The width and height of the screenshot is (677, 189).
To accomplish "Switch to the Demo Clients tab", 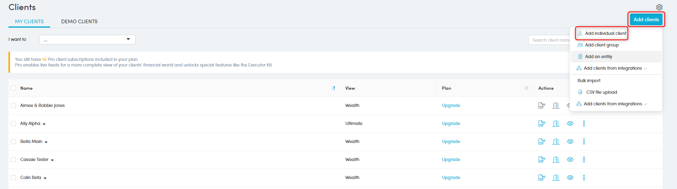I will click(x=79, y=22).
